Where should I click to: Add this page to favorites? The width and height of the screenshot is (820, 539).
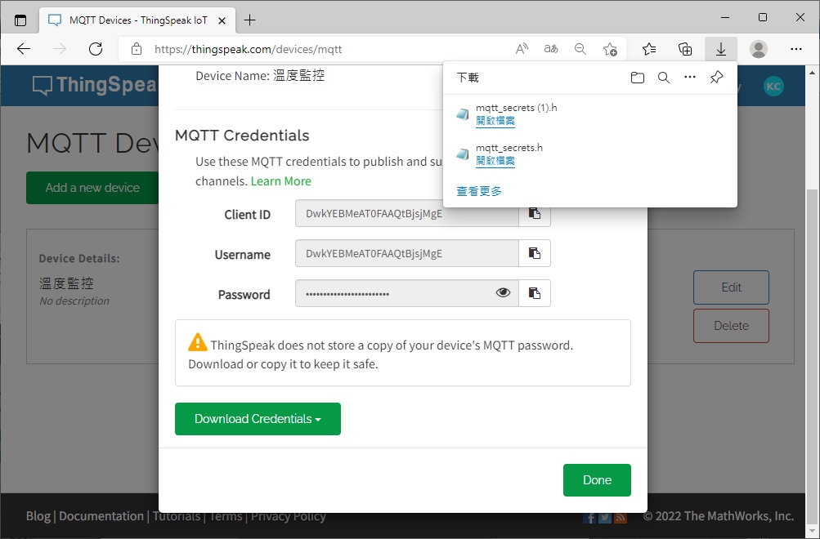click(610, 49)
